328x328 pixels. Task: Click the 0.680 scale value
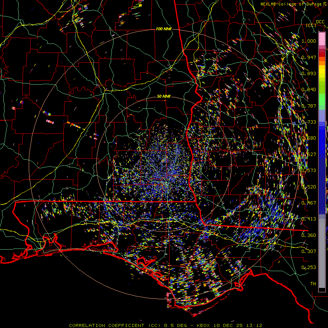pyautogui.click(x=309, y=138)
